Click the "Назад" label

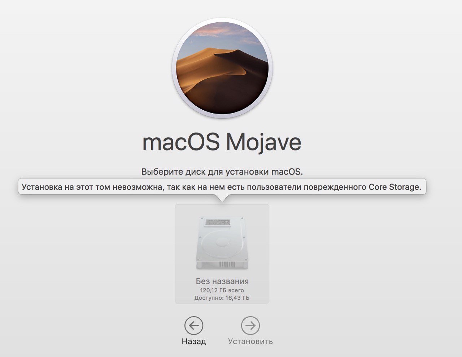click(194, 341)
